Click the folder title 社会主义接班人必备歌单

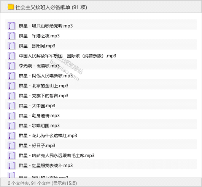[x=43, y=7]
